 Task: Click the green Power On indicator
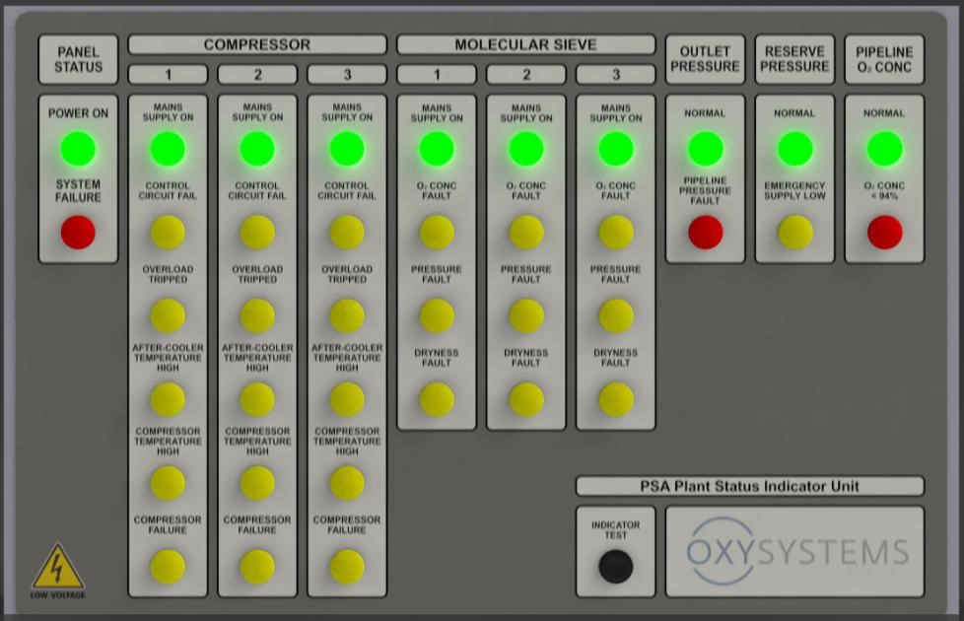(x=78, y=149)
